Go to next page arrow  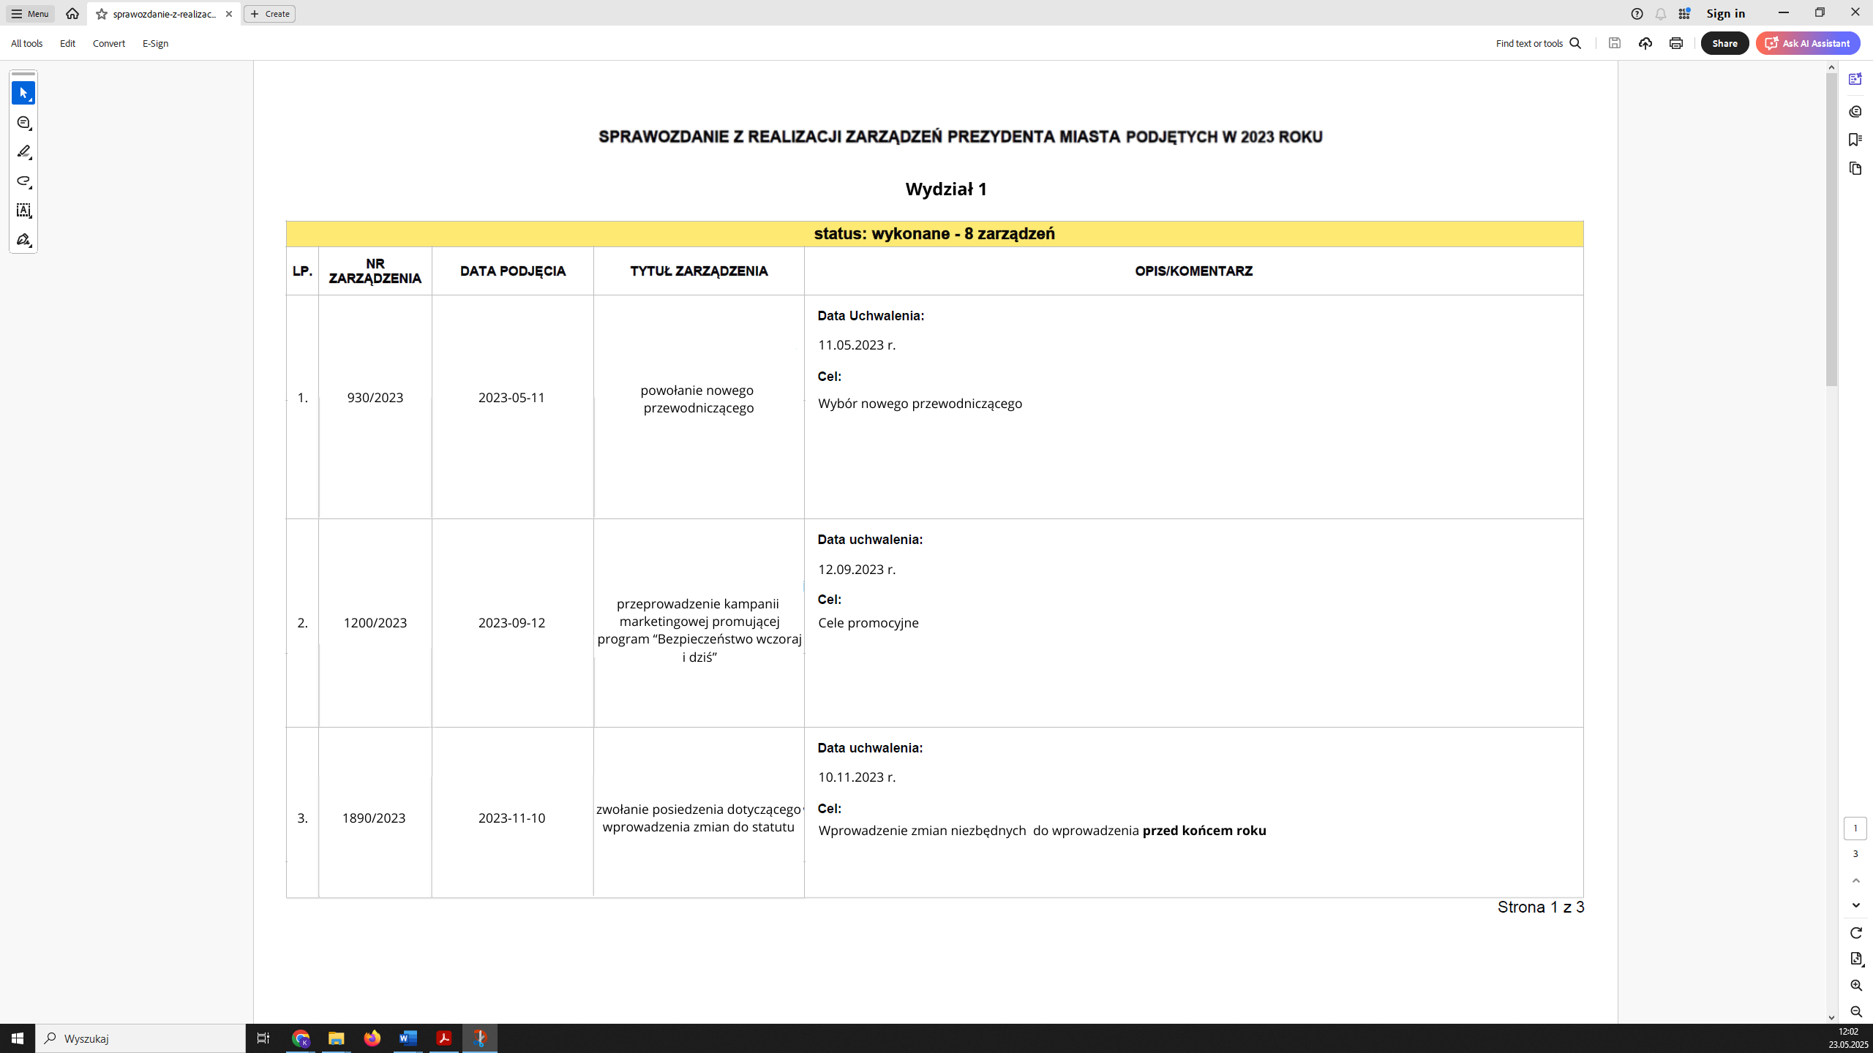[x=1855, y=905]
